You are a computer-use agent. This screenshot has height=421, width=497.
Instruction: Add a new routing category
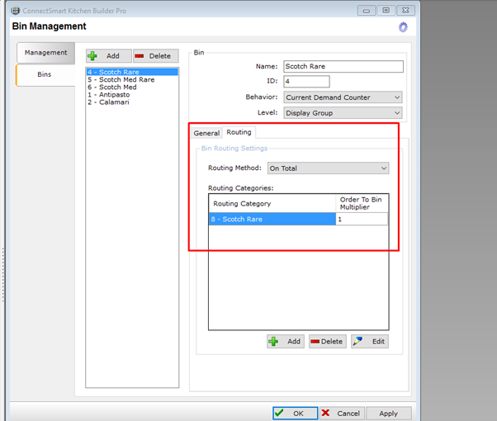pyautogui.click(x=286, y=341)
